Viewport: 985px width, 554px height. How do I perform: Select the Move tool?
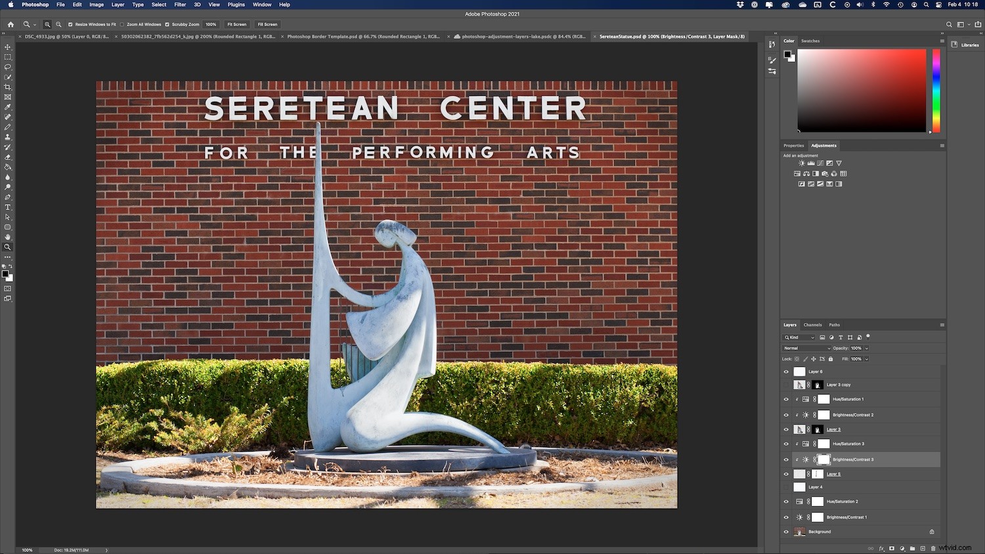pos(8,47)
